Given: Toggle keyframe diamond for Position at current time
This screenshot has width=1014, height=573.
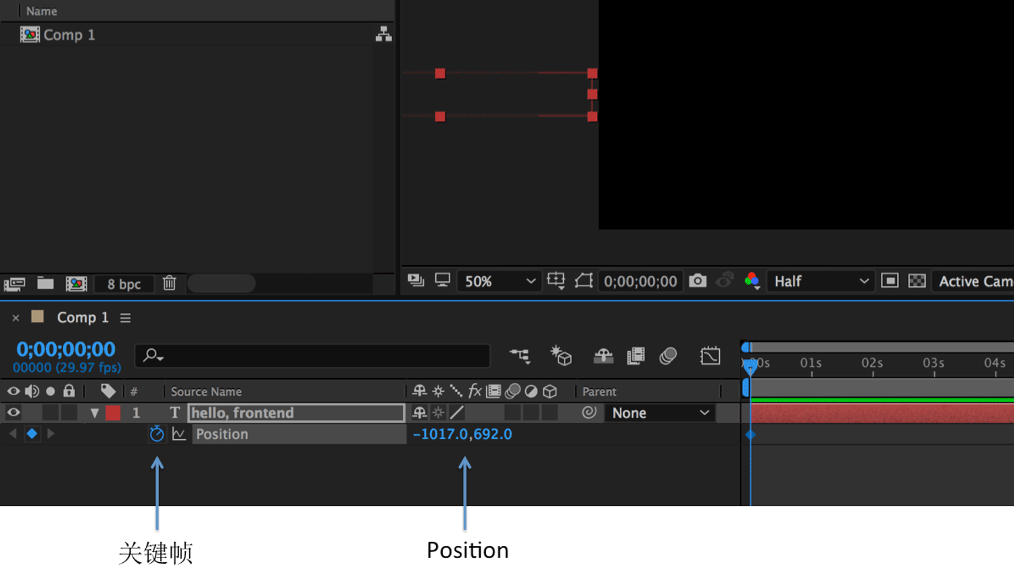Looking at the screenshot, I should (x=32, y=434).
